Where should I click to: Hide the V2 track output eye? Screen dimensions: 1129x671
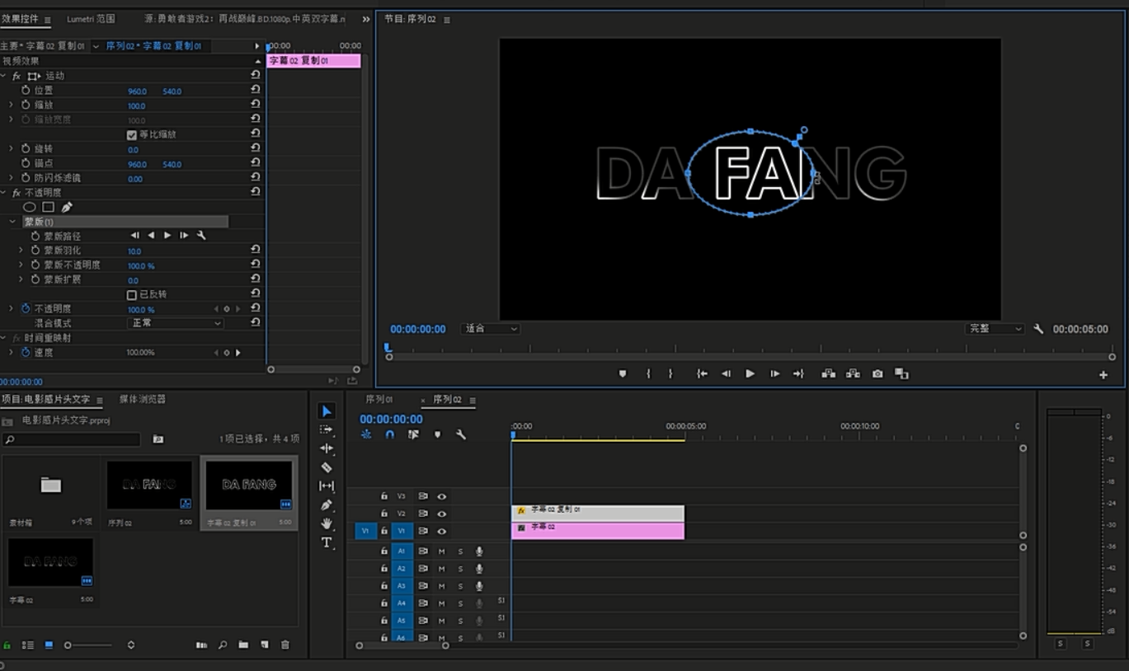[x=442, y=514]
